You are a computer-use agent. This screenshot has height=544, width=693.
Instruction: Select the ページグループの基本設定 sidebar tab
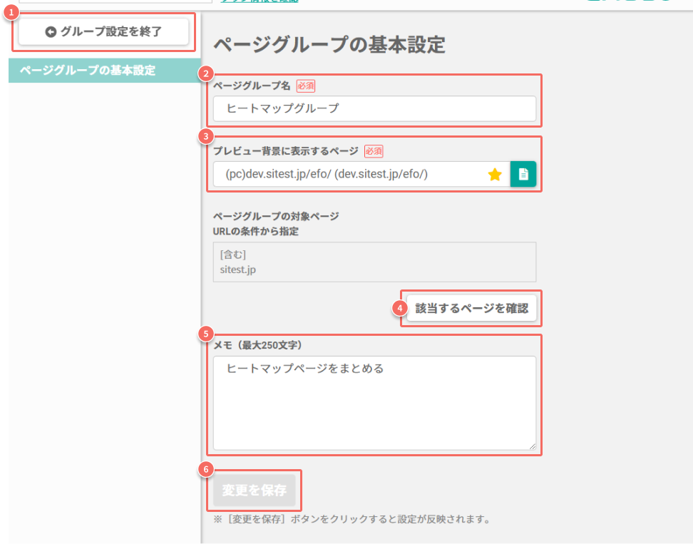click(105, 71)
